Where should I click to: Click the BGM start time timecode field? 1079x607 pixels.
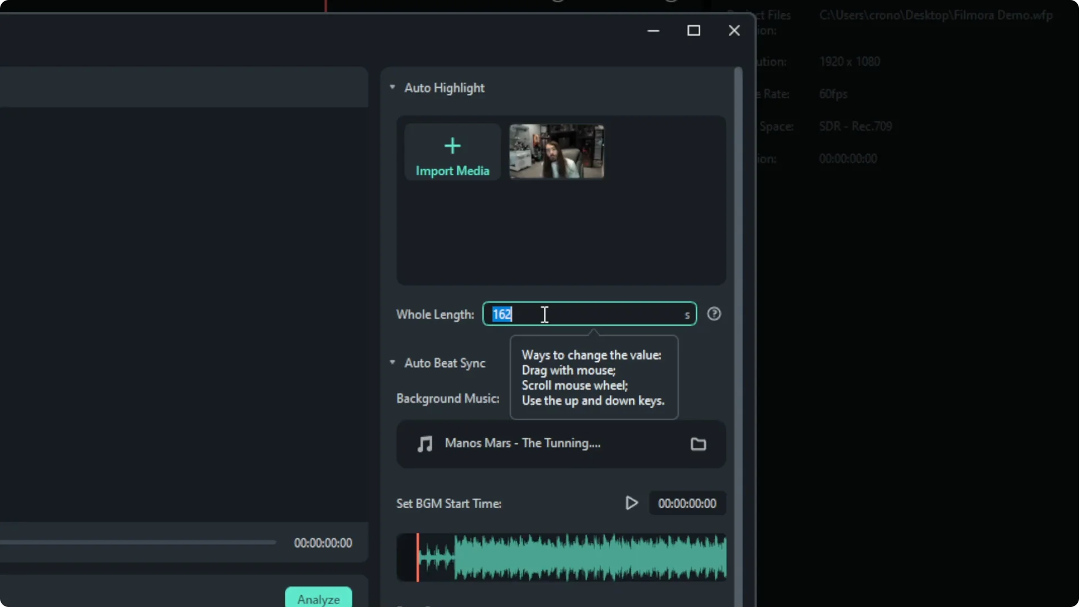(x=686, y=503)
